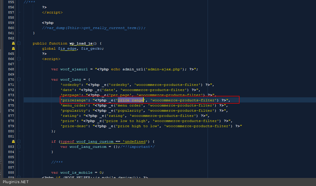316x186 pixels.
Task: Click warning icon beside typeof woof_lang_custom line
Action: [13, 142]
